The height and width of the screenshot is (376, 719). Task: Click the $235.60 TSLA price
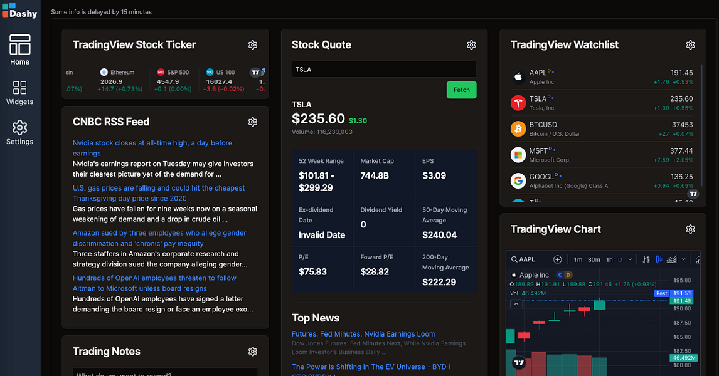(x=318, y=118)
